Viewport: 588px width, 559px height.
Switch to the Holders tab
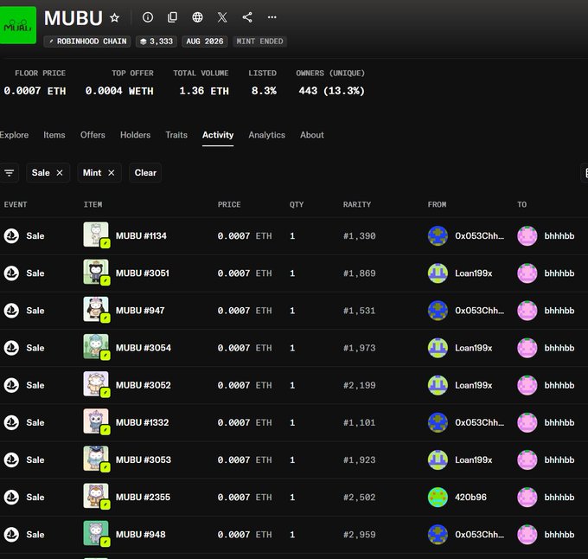coord(136,135)
